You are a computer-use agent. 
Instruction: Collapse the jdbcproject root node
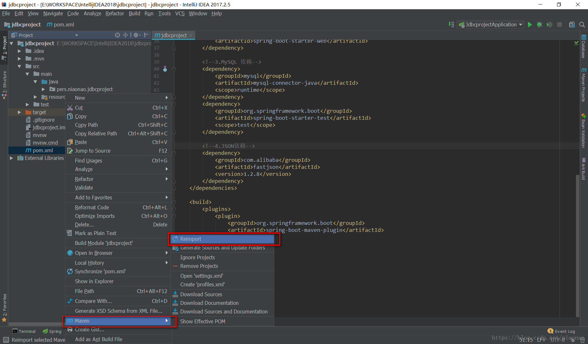click(x=12, y=43)
